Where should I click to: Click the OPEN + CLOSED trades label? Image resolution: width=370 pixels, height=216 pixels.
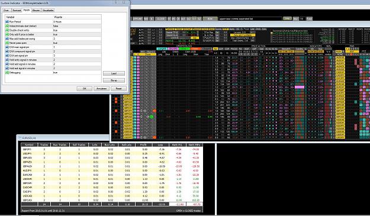coord(188,211)
